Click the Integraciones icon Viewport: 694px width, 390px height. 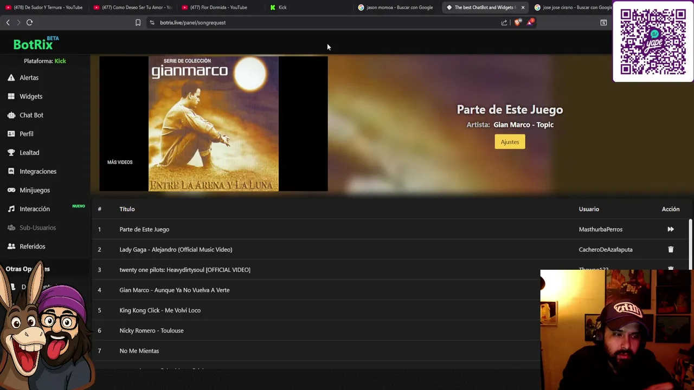11,171
